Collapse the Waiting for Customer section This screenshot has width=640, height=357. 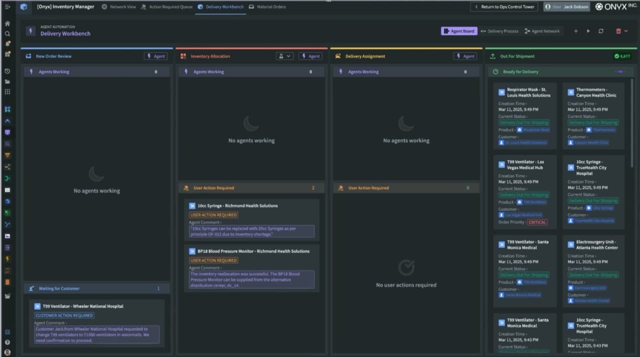pos(97,288)
